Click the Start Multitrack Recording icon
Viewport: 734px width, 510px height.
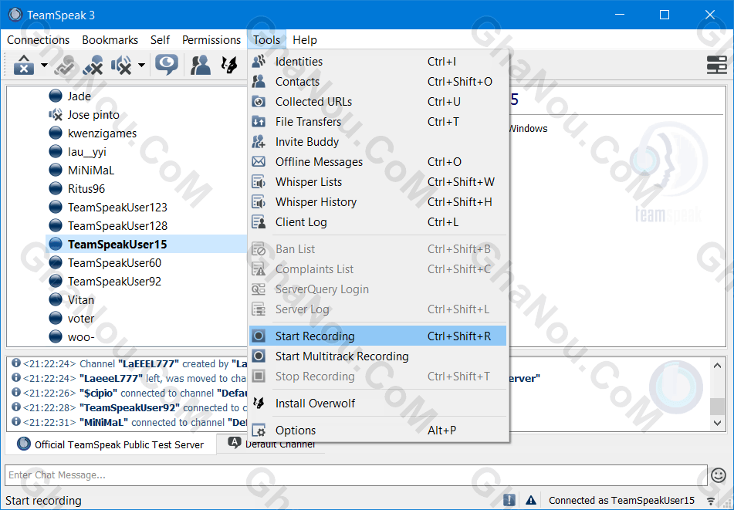click(259, 356)
